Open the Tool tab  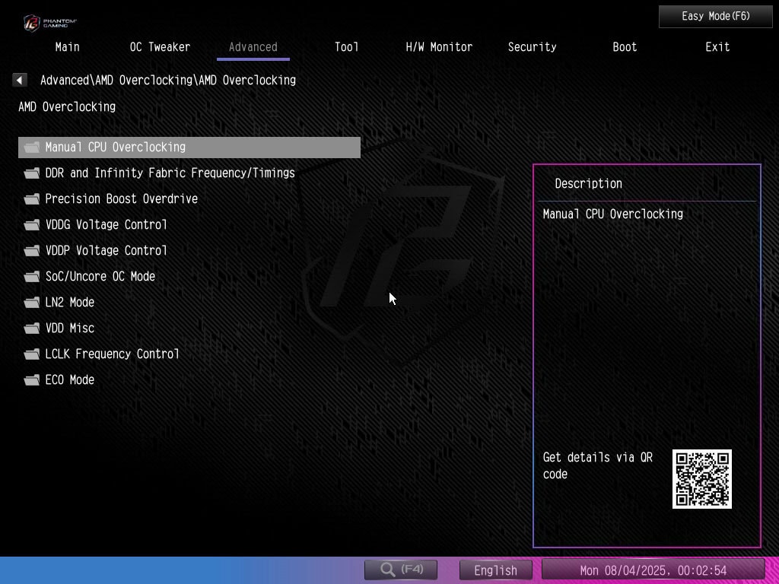tap(346, 47)
